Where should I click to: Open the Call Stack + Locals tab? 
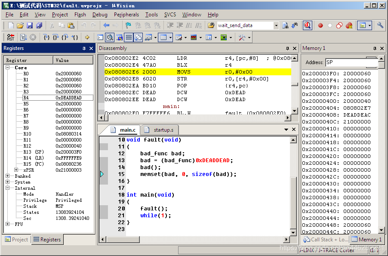pyautogui.click(x=326, y=239)
